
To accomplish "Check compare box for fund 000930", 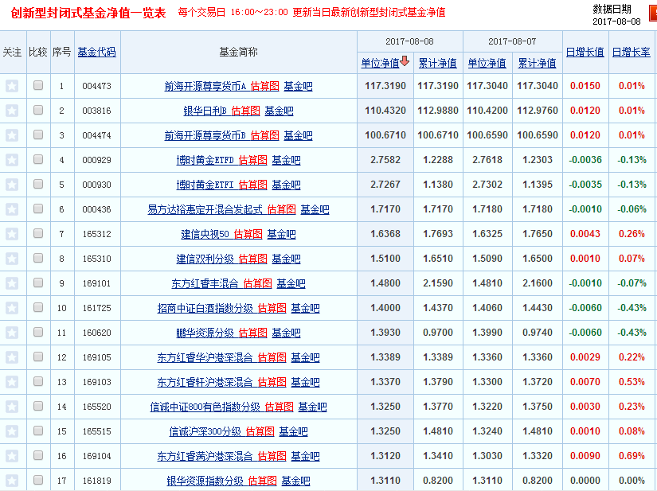I will [x=38, y=184].
